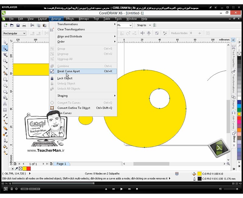Image resolution: width=243 pixels, height=198 pixels.
Task: Pick yellow swatch in document palette
Action: pyautogui.click(x=25, y=168)
